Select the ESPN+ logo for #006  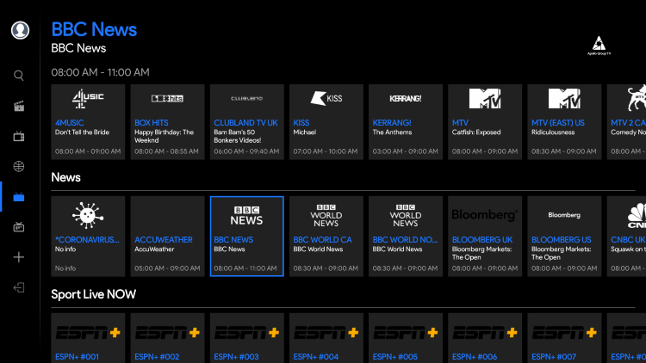(485, 332)
